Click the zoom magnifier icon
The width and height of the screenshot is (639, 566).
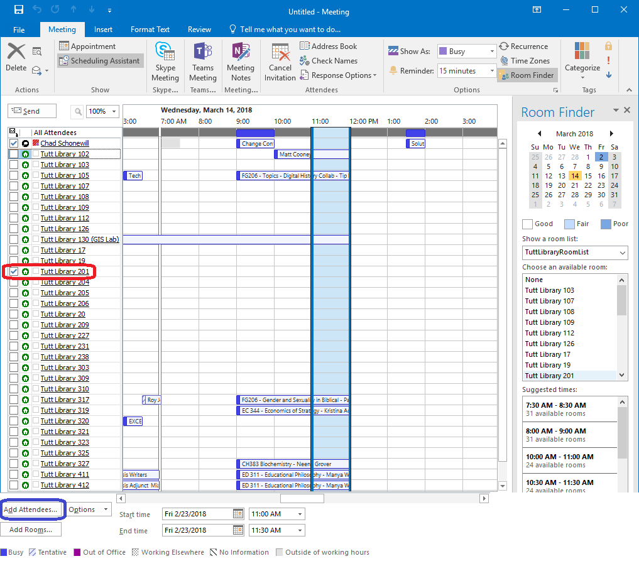click(x=77, y=111)
